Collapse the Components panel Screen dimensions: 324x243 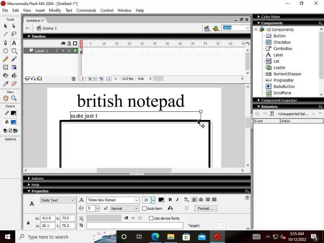(259, 23)
